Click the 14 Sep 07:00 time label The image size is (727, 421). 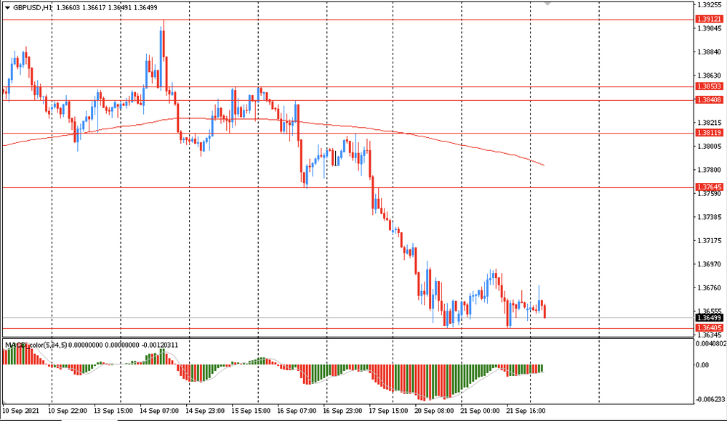[x=159, y=411]
